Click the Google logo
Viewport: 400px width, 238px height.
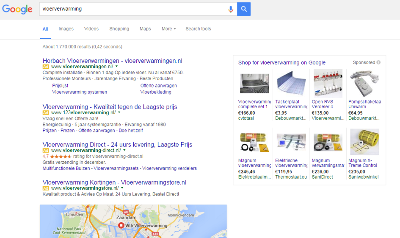pos(17,9)
